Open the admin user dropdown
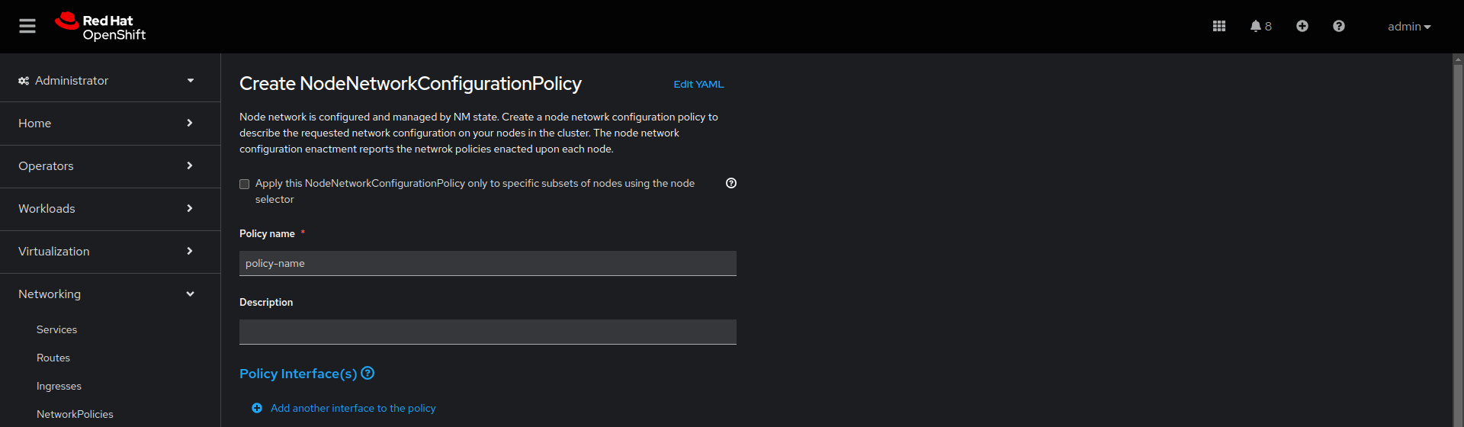Image resolution: width=1464 pixels, height=427 pixels. point(1409,27)
